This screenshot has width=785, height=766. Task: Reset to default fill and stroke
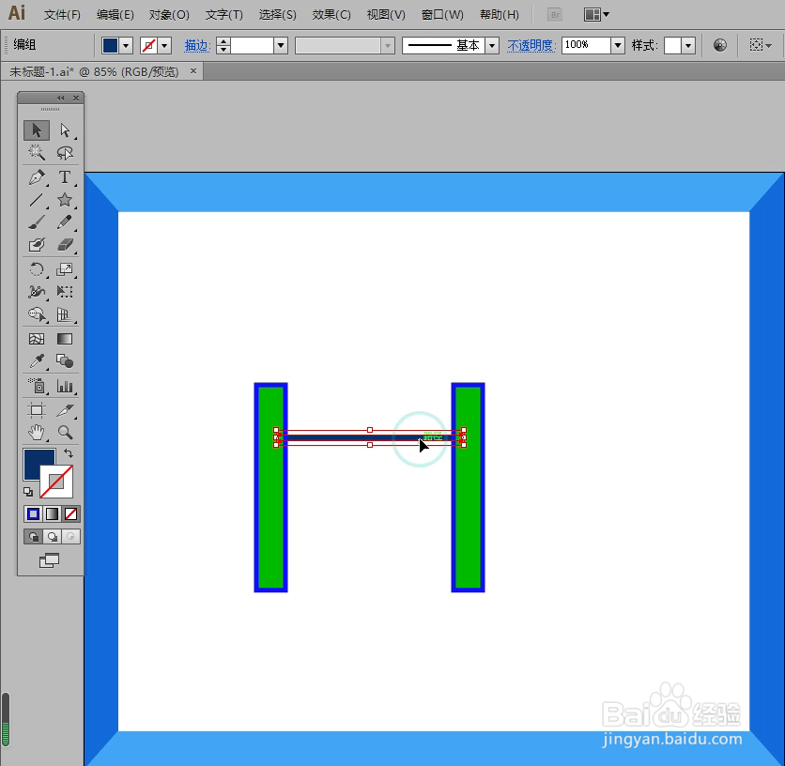[x=28, y=492]
